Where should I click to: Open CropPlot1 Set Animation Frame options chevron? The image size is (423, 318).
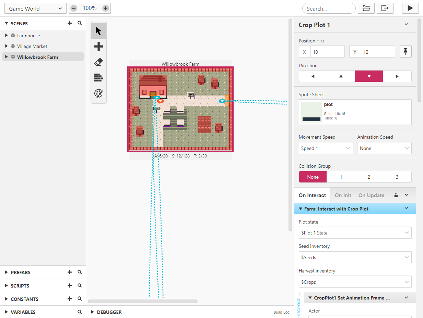click(406, 298)
